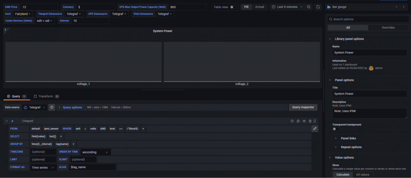
Task: Turn on the Transparent background toggle
Action: coord(335,129)
